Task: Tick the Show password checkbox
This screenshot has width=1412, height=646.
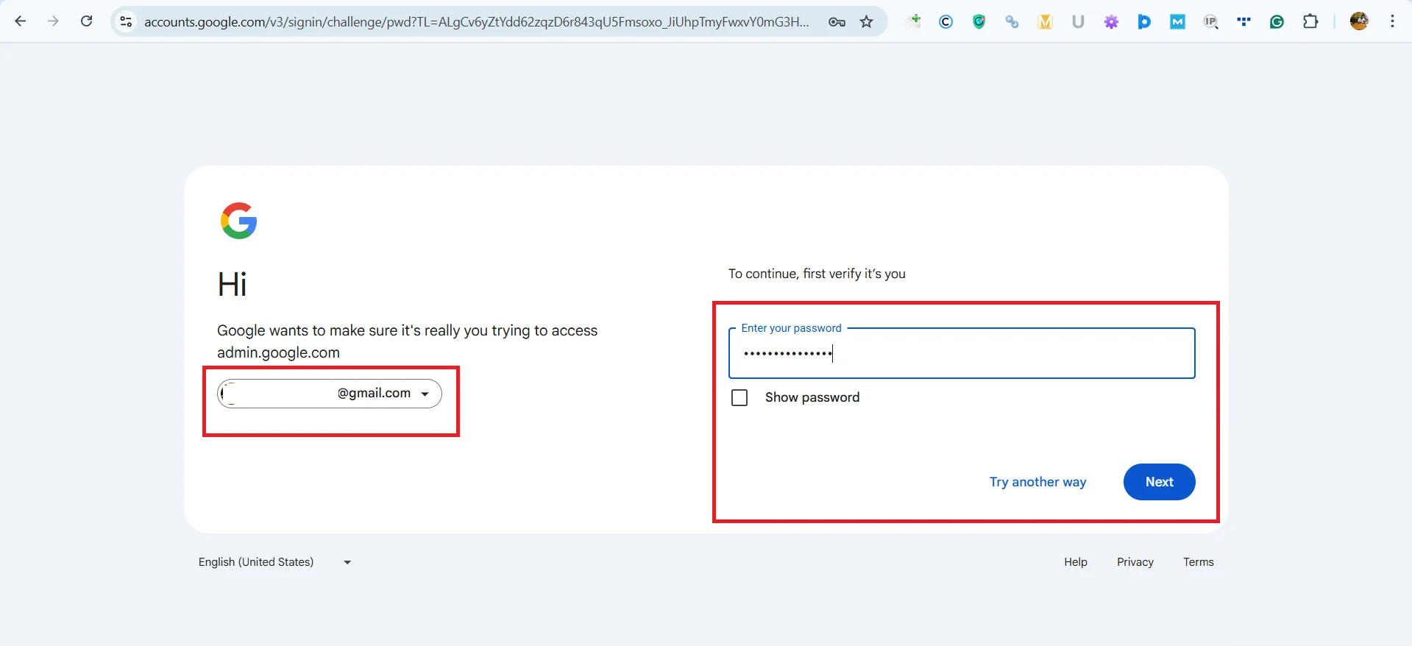Action: (x=739, y=398)
